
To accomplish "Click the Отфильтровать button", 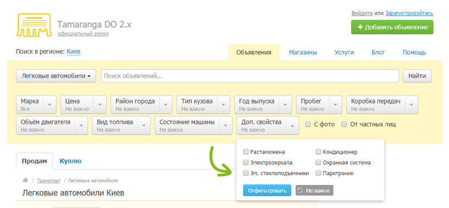I will tap(267, 190).
